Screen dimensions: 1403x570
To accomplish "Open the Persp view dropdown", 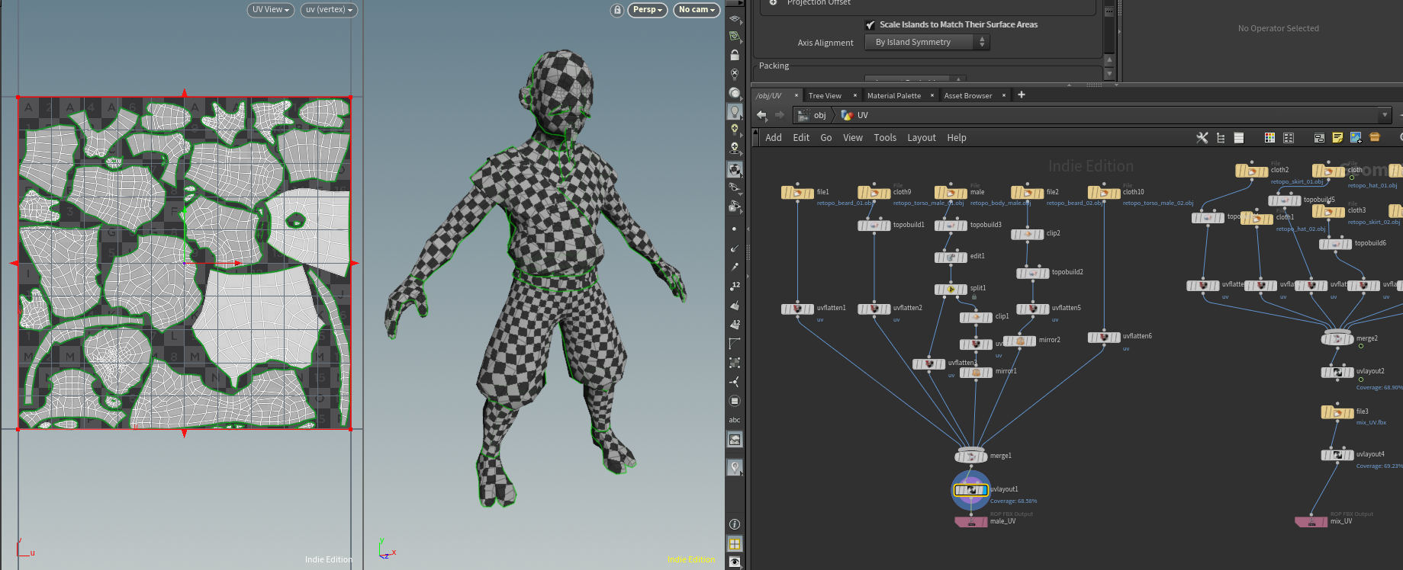I will coord(648,10).
